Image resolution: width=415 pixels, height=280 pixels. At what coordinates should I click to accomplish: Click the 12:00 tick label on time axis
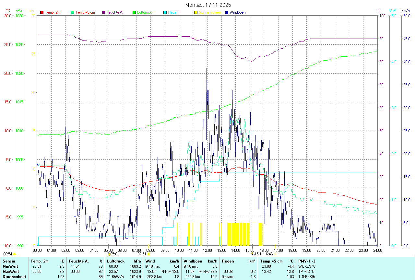coord(207,251)
